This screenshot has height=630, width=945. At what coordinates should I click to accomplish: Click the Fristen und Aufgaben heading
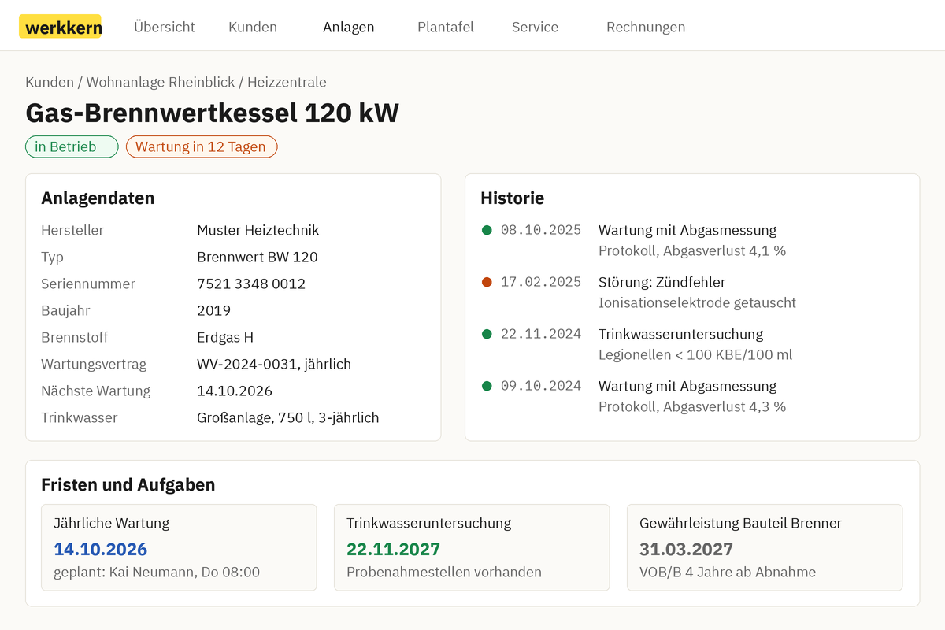pyautogui.click(x=128, y=484)
